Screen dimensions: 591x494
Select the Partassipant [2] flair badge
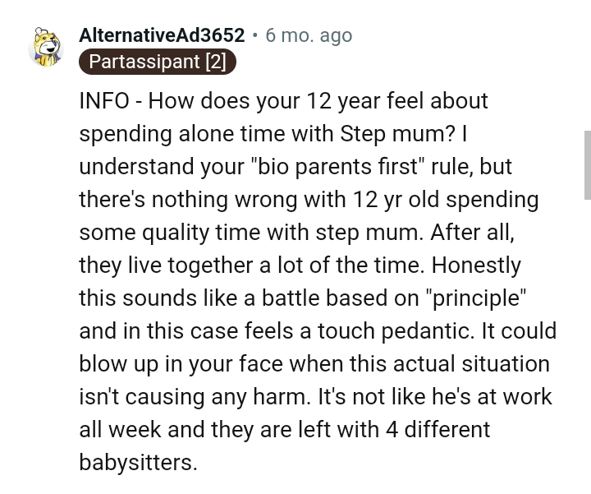(157, 62)
